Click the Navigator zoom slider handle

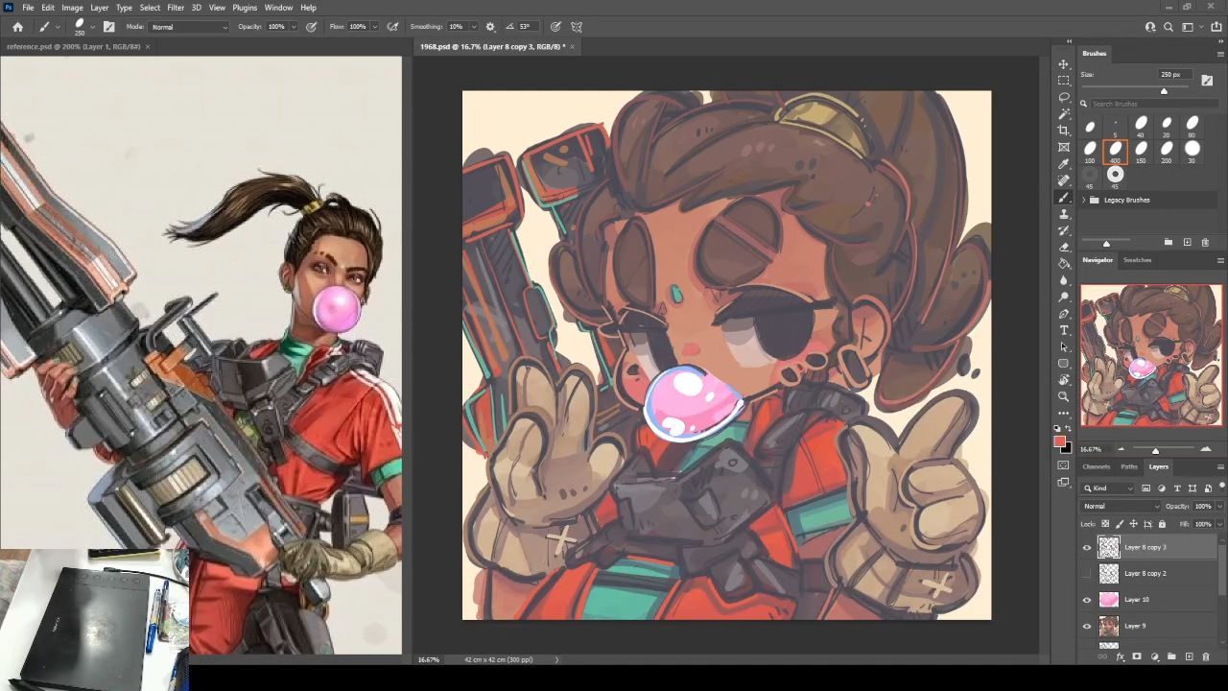coord(1155,450)
